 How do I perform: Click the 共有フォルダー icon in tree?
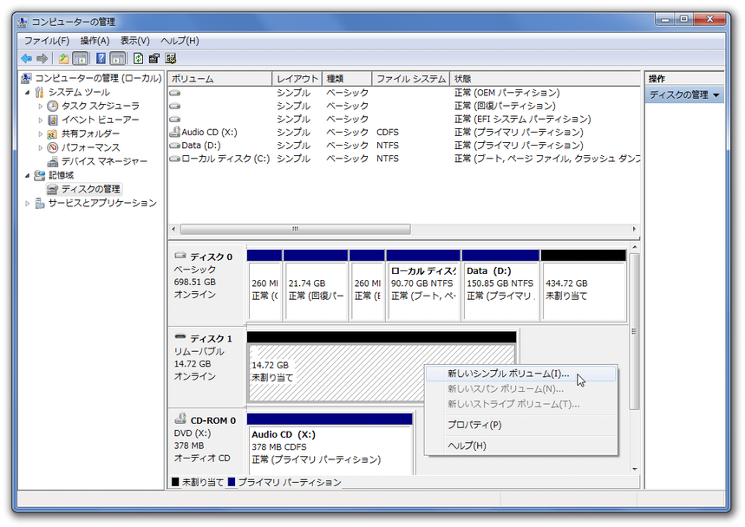[53, 133]
